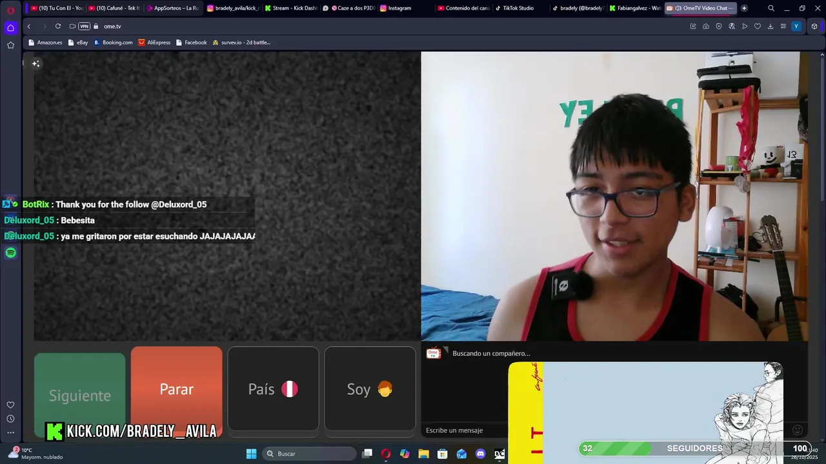The image size is (826, 464).
Task: Open the edit snapshot tool icon
Action: point(693,26)
